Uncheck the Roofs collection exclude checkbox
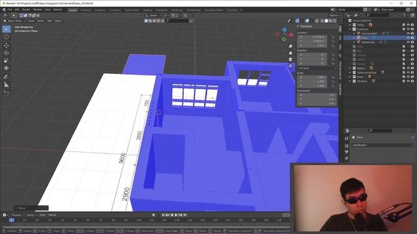This screenshot has width=417, height=234. pos(404,77)
